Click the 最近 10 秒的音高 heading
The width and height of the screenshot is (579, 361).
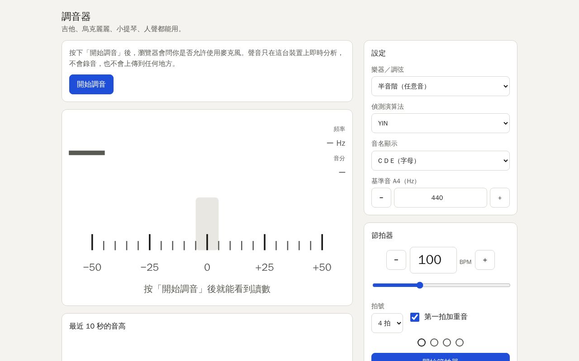[x=97, y=326]
